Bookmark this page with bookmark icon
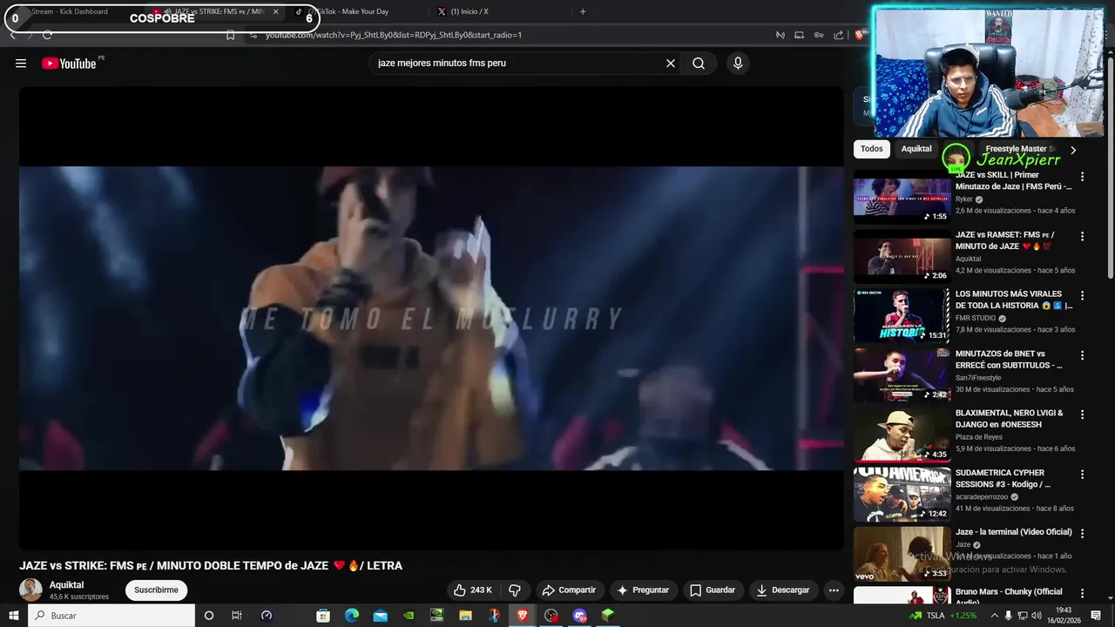1115x627 pixels. pos(230,35)
